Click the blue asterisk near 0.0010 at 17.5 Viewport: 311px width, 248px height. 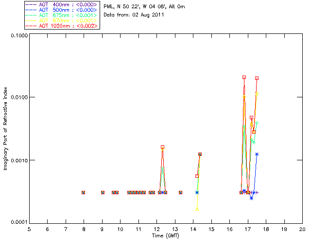pos(257,154)
